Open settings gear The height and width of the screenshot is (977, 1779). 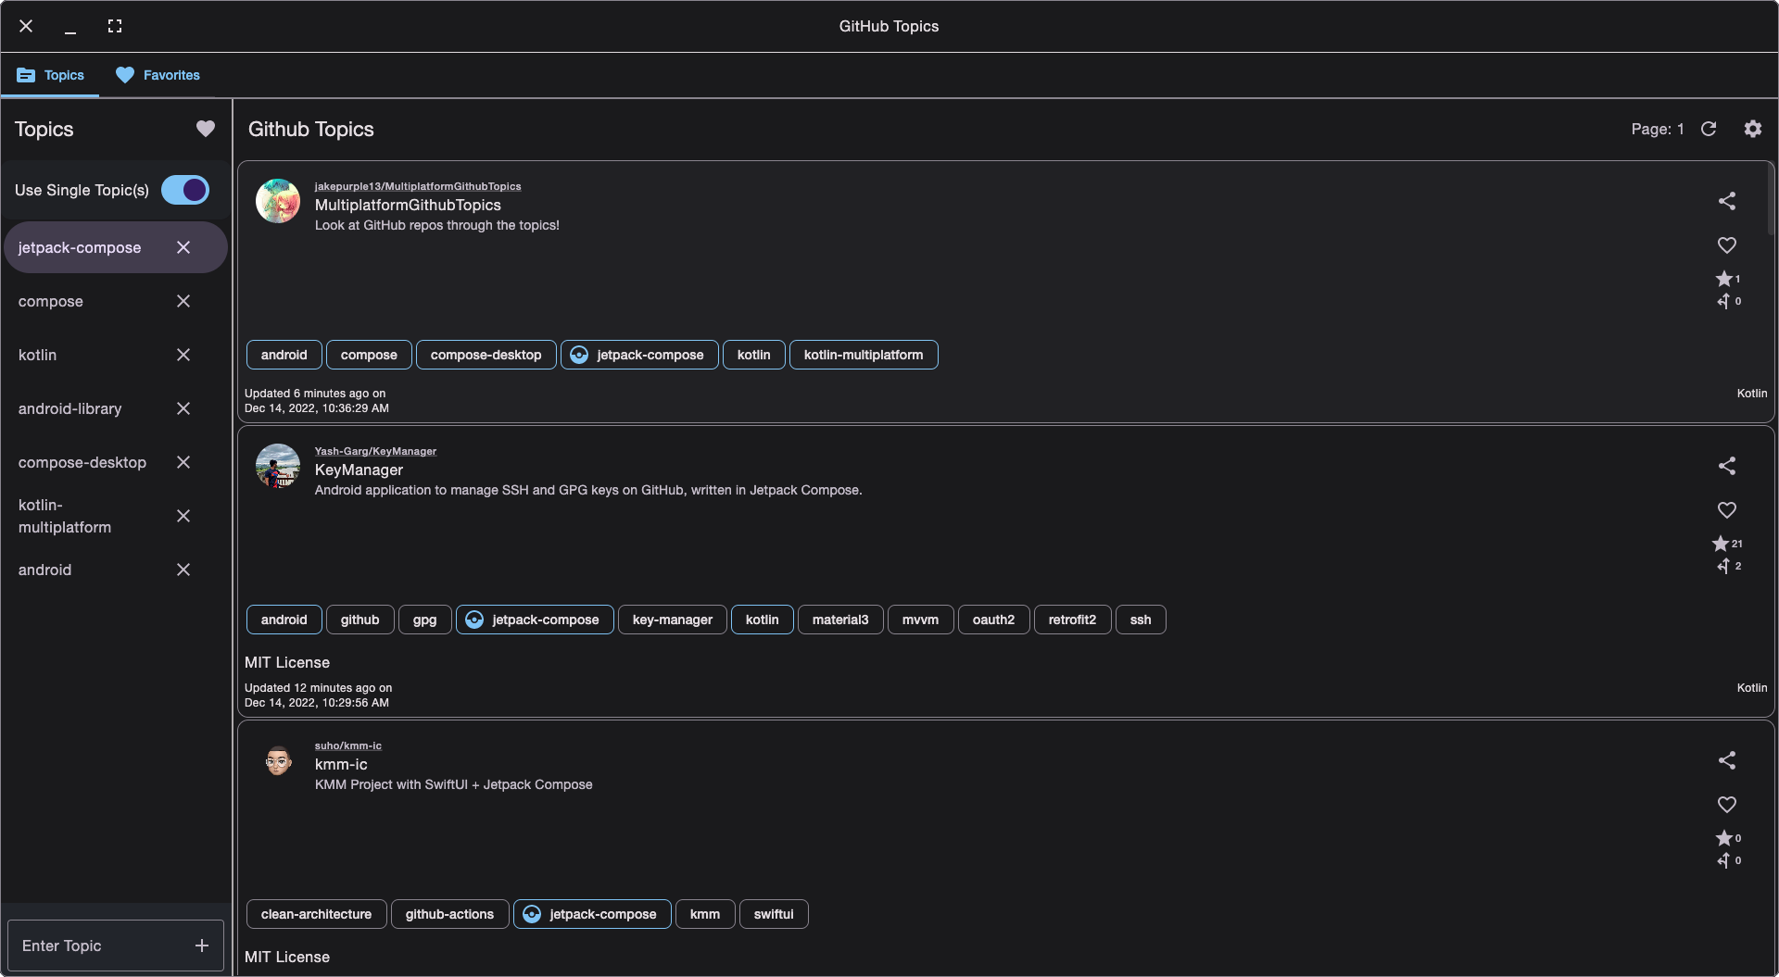1753,129
